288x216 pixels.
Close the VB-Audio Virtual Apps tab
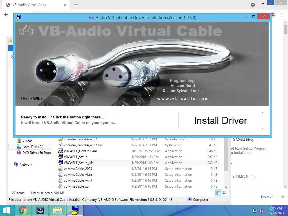65,5
